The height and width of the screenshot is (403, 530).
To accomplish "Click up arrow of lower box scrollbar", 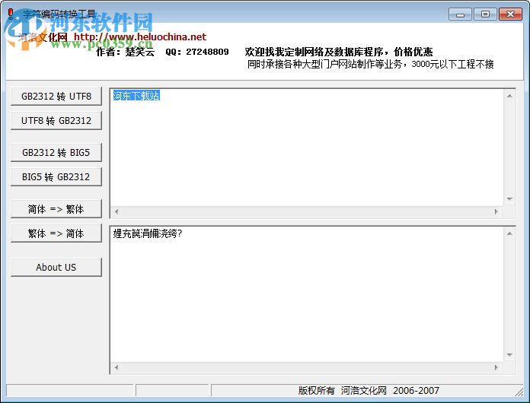I will click(509, 233).
